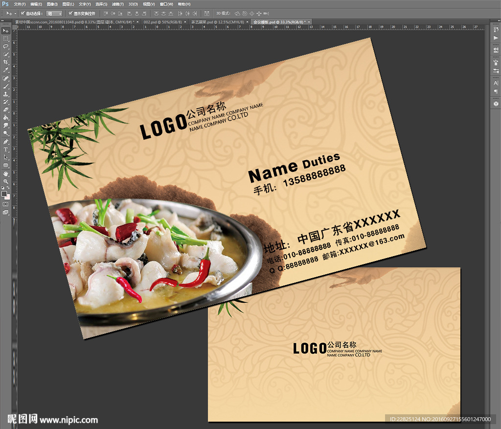Image resolution: width=501 pixels, height=429 pixels.
Task: Select the Dodge tool
Action: 6,133
